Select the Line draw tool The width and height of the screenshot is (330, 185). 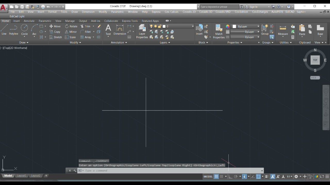point(4,30)
